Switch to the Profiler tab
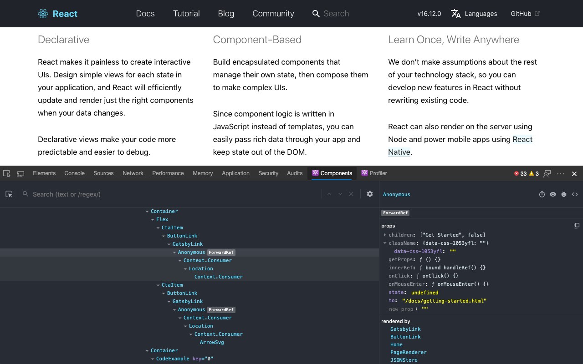583x364 pixels. [x=374, y=173]
